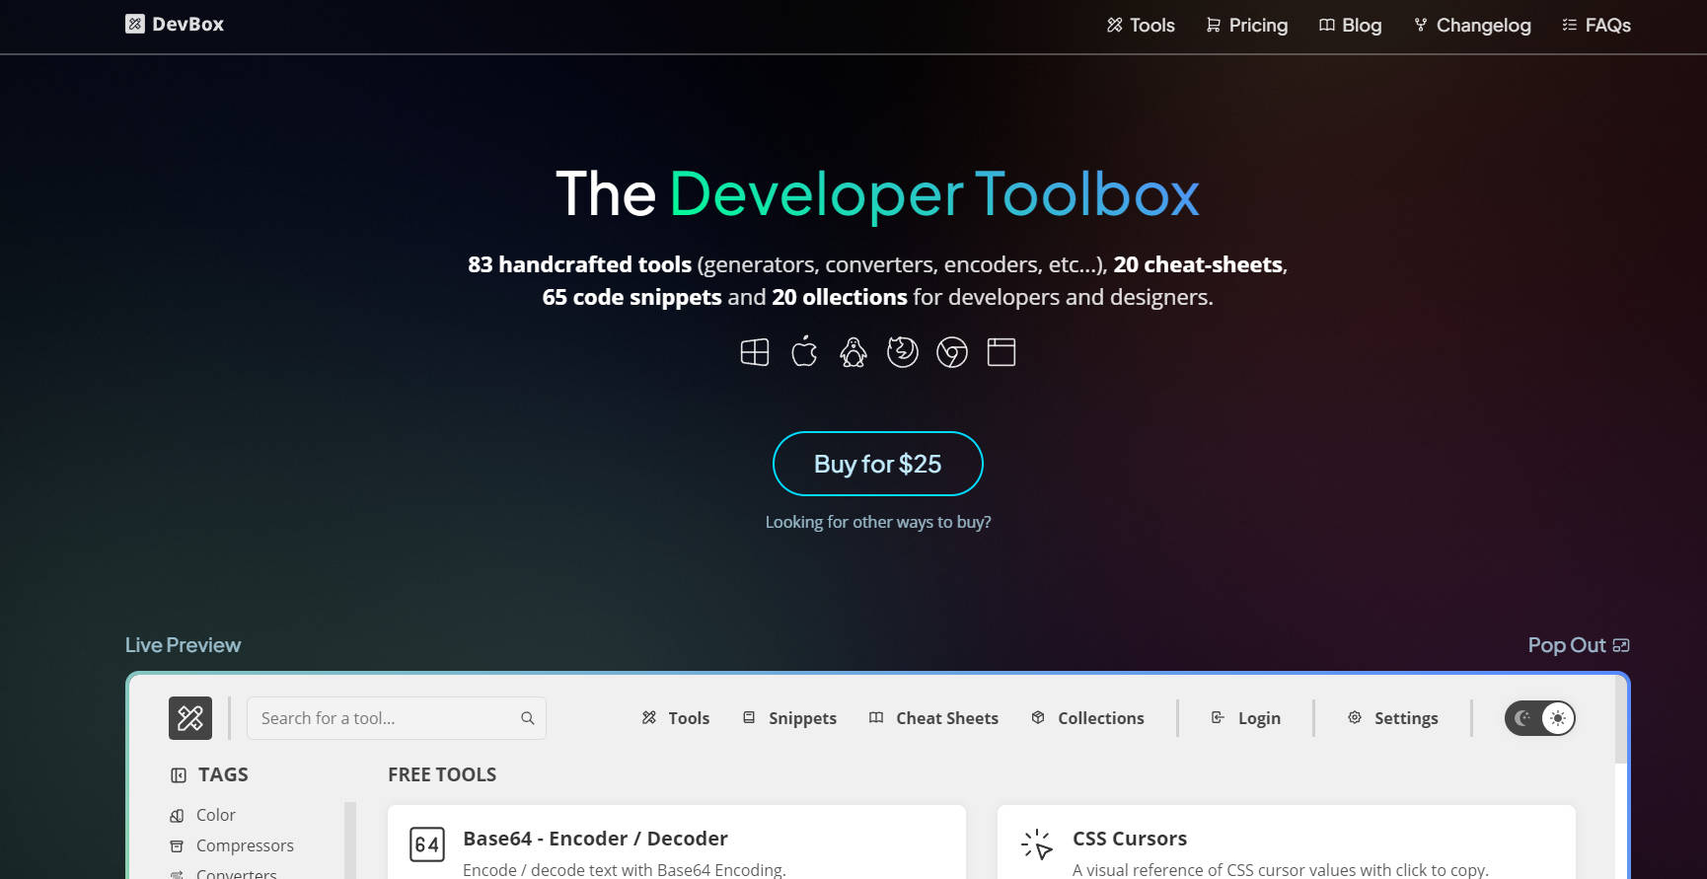This screenshot has width=1707, height=879.
Task: Open Settings in the preview toolbar
Action: point(1393,718)
